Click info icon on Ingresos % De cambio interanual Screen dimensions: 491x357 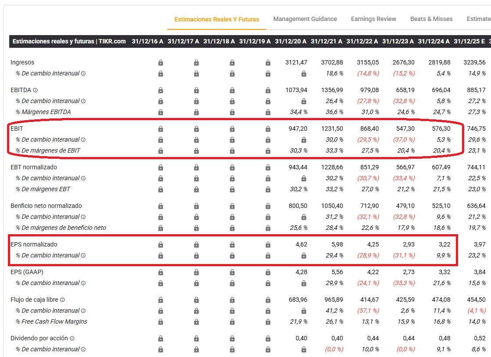pyautogui.click(x=83, y=74)
